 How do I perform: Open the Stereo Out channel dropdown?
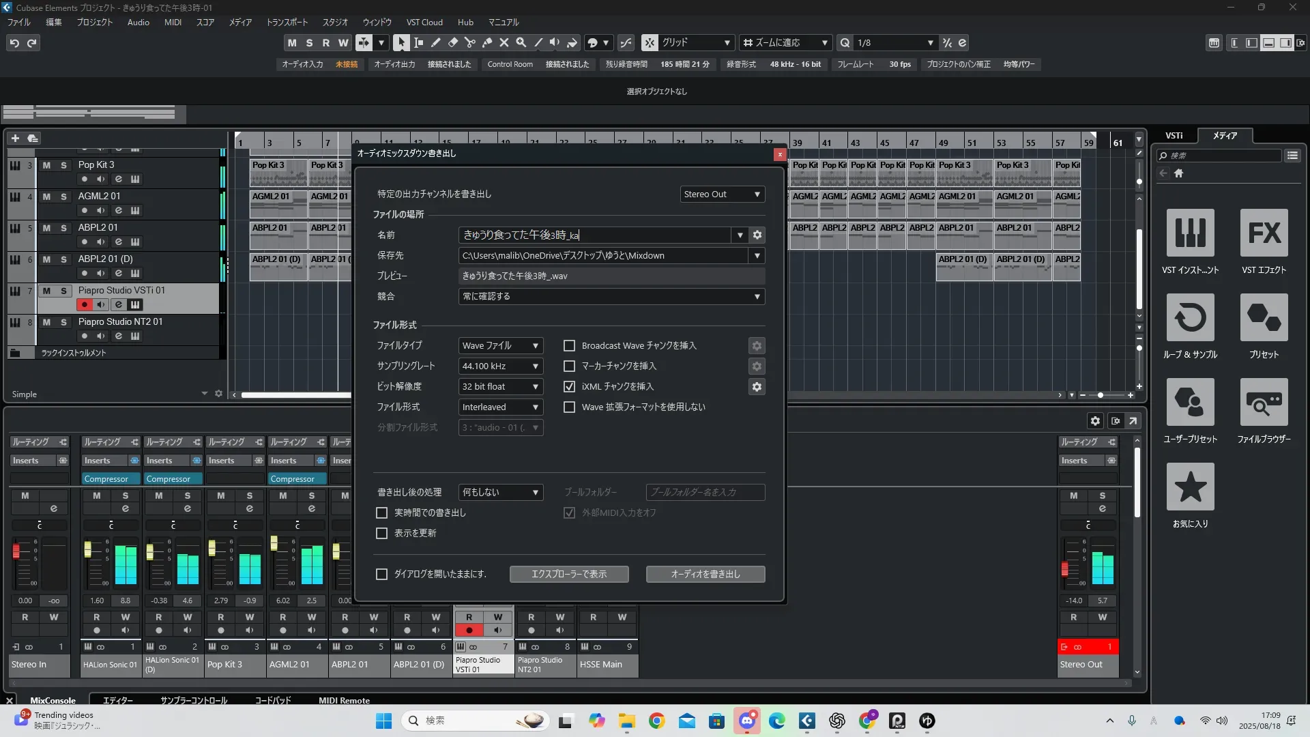click(722, 194)
